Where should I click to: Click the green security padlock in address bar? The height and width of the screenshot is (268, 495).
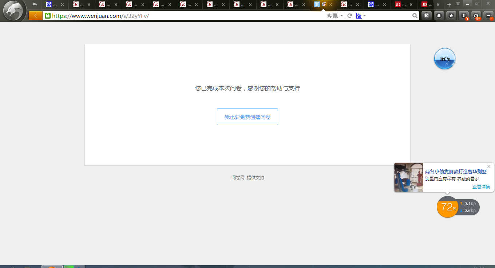(47, 16)
